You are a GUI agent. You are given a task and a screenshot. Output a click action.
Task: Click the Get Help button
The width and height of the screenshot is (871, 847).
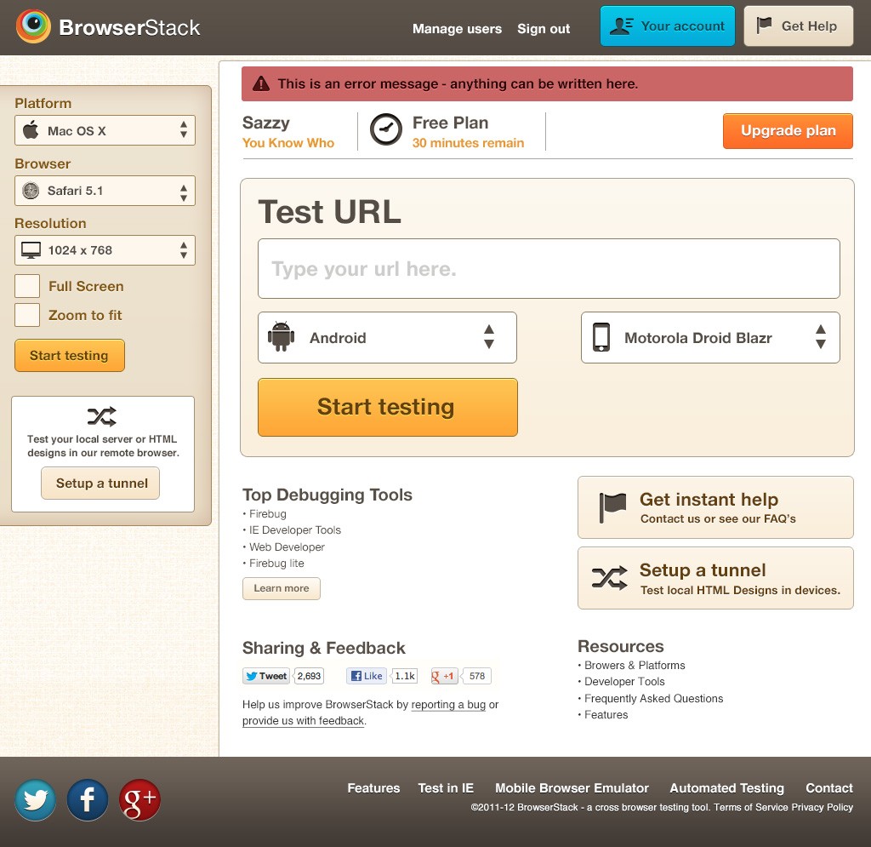point(798,26)
